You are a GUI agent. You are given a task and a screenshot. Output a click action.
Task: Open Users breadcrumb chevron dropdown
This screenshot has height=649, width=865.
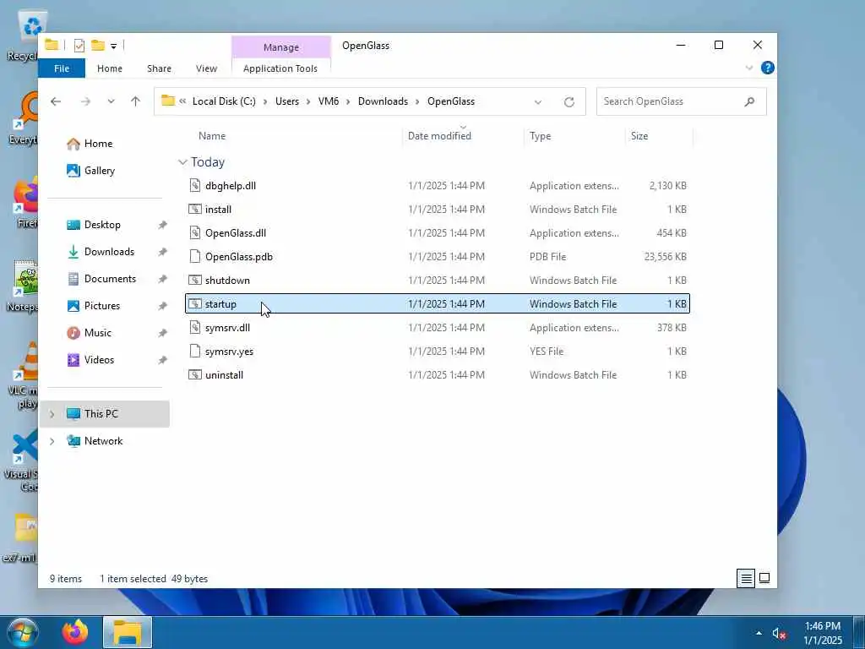pyautogui.click(x=308, y=101)
